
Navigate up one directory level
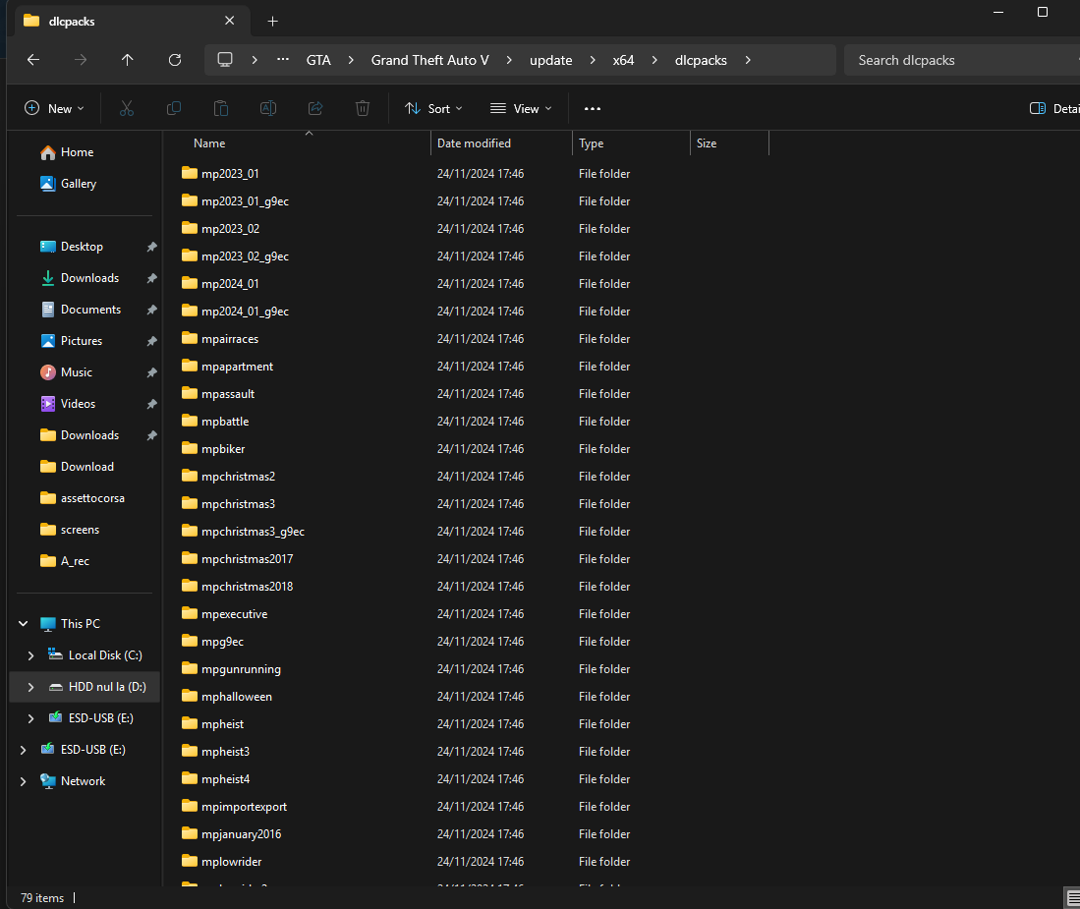coord(128,60)
